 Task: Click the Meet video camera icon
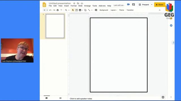pyautogui.click(x=128, y=4)
